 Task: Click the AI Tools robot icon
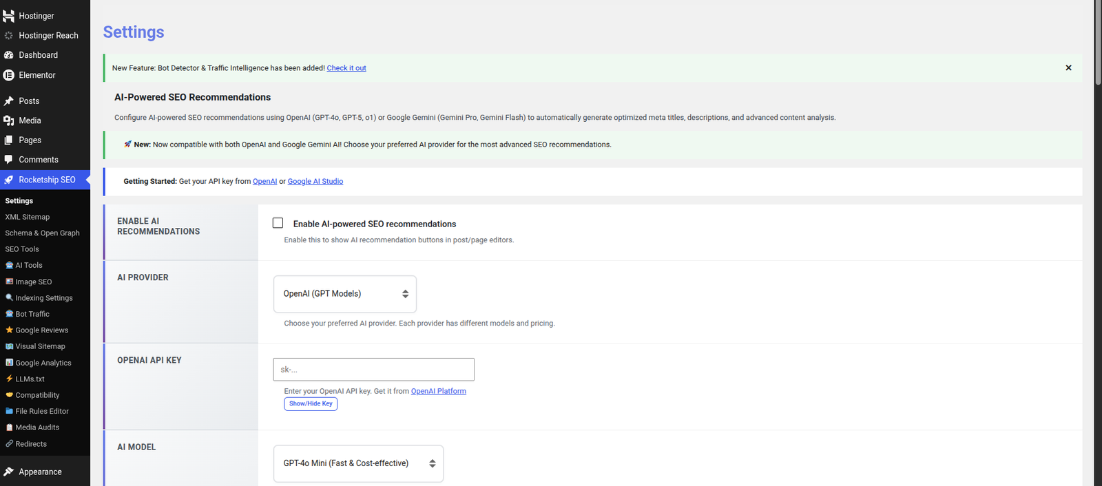(10, 265)
